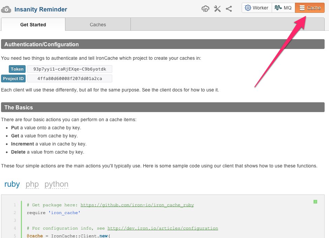Click the share icon in the header
The width and height of the screenshot is (329, 238).
click(229, 9)
